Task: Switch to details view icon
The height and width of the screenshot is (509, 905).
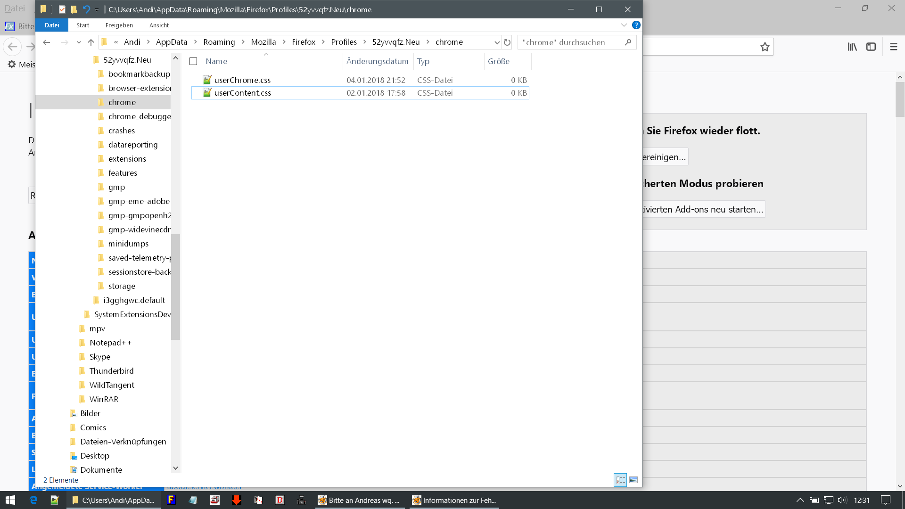Action: pos(620,480)
